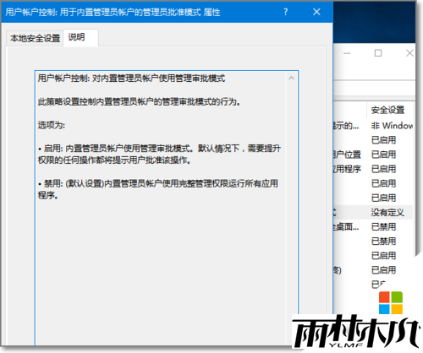This screenshot has width=423, height=353.
Task: Click the bullet text starting 启用: 内置管理员帐户
Action: [x=159, y=155]
